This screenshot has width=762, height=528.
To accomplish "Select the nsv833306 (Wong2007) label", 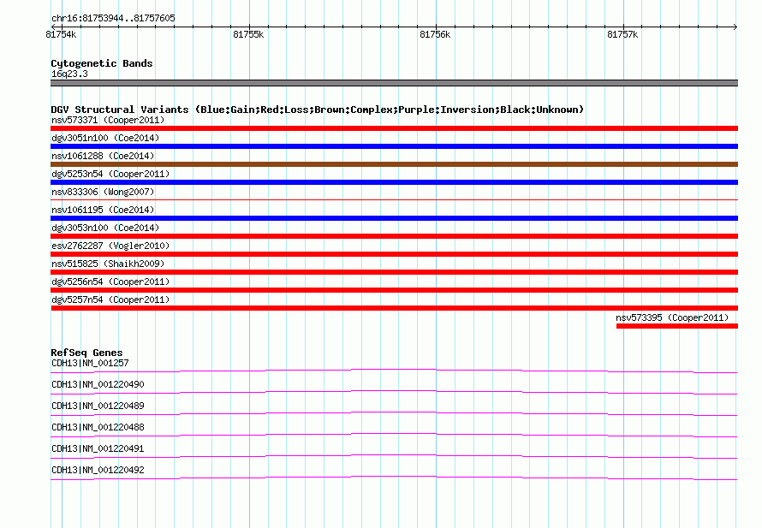I will (x=103, y=192).
